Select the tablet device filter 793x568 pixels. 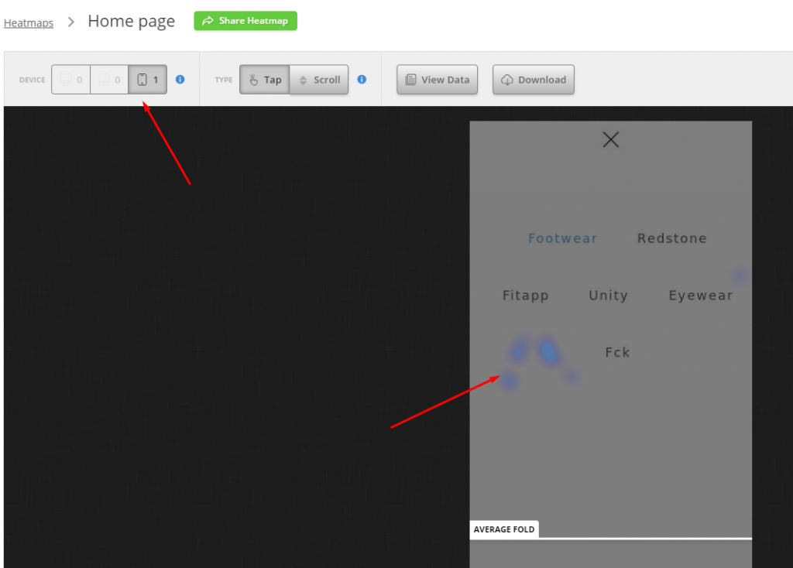click(109, 80)
